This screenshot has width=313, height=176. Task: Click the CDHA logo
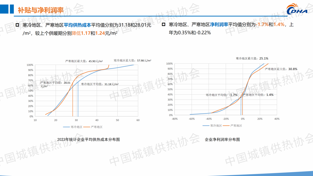(298, 10)
